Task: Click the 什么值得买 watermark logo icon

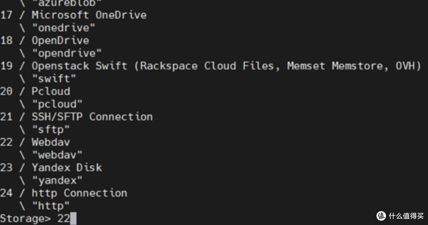Action: (381, 216)
